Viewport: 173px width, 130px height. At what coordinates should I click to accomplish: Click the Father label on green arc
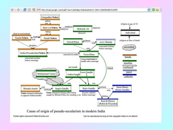click(110, 68)
